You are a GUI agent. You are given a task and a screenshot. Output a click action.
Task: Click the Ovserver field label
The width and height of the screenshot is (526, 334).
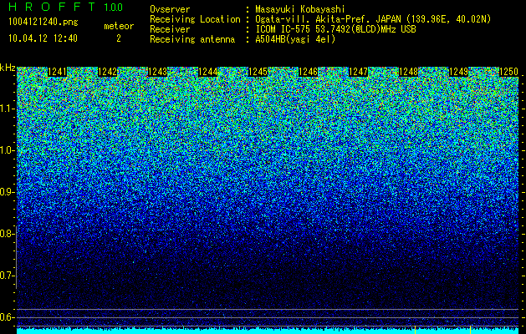coord(170,9)
